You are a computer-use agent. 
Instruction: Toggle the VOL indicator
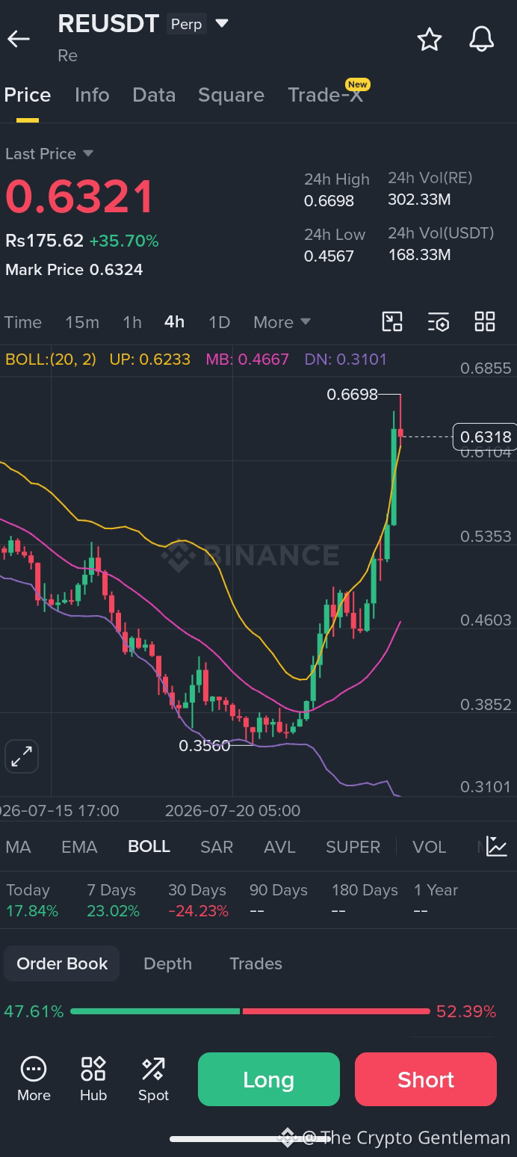(x=430, y=847)
